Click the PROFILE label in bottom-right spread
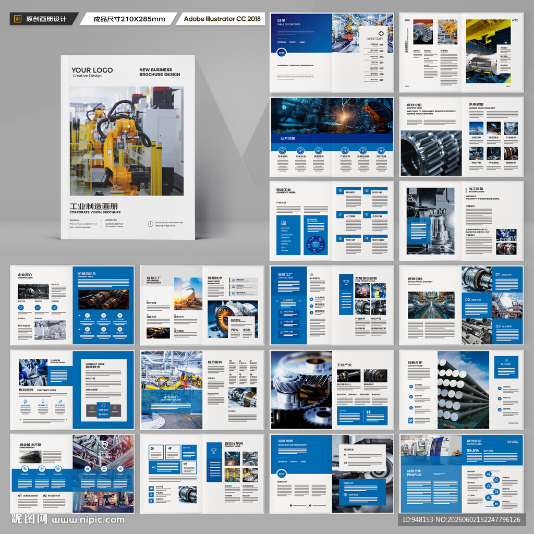The image size is (534, 534). click(x=414, y=475)
